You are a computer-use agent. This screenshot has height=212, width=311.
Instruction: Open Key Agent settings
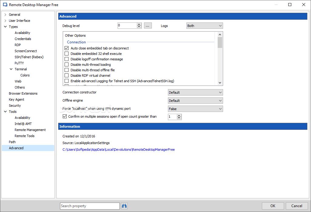point(16,99)
